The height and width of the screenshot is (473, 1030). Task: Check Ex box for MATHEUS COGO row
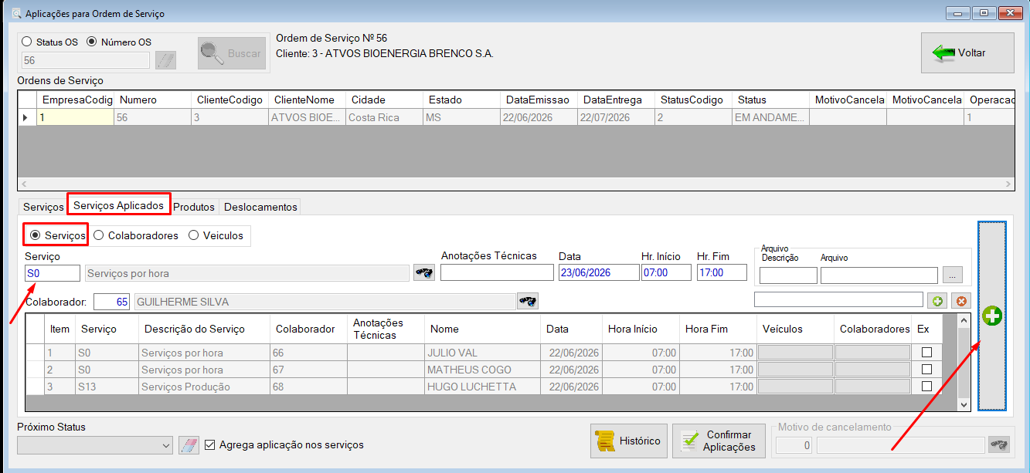[x=927, y=370]
